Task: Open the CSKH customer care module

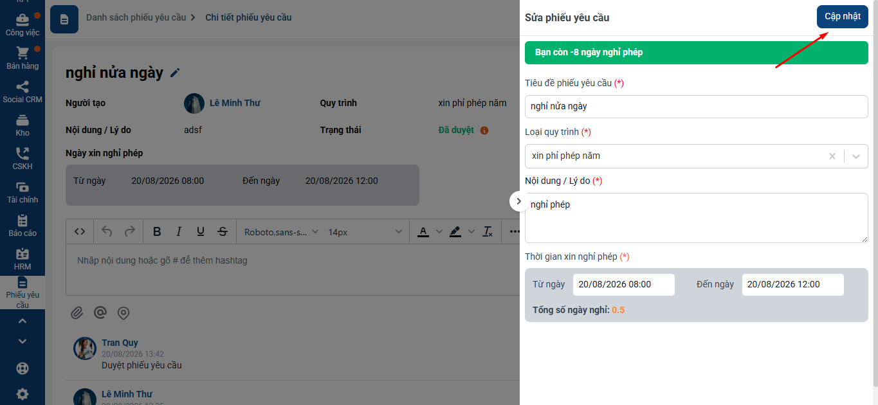Action: click(23, 159)
